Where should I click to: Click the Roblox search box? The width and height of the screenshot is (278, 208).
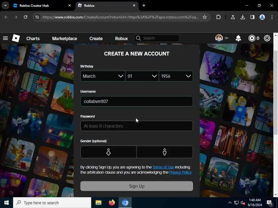157,38
